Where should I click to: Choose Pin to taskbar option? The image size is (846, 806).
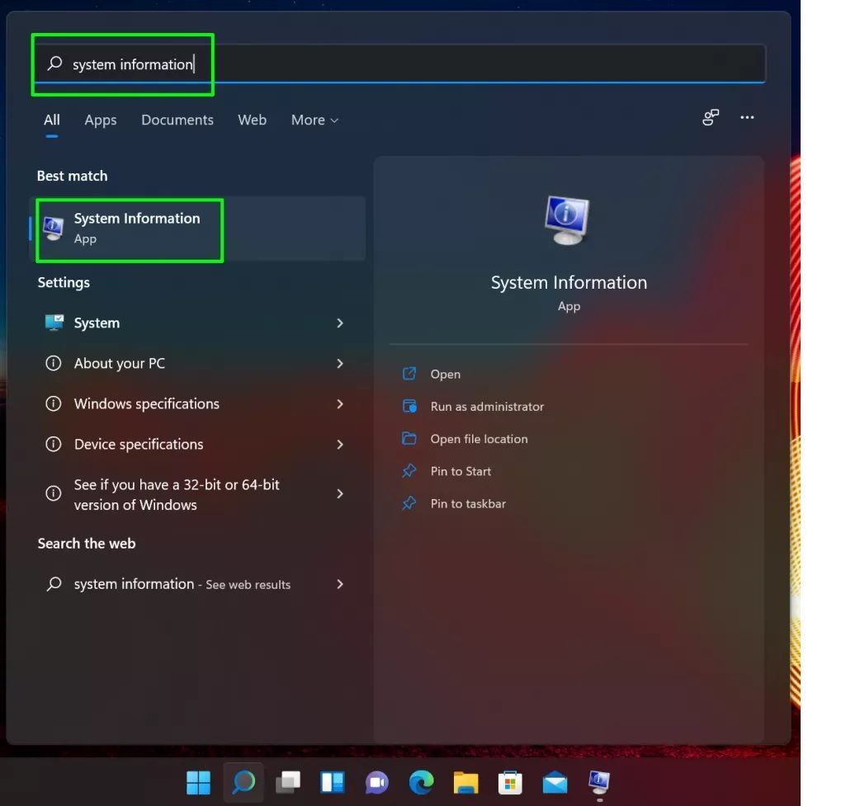point(467,503)
